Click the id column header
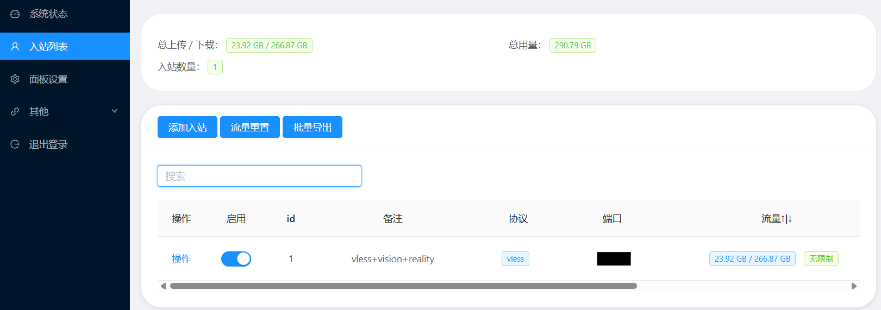 point(291,219)
